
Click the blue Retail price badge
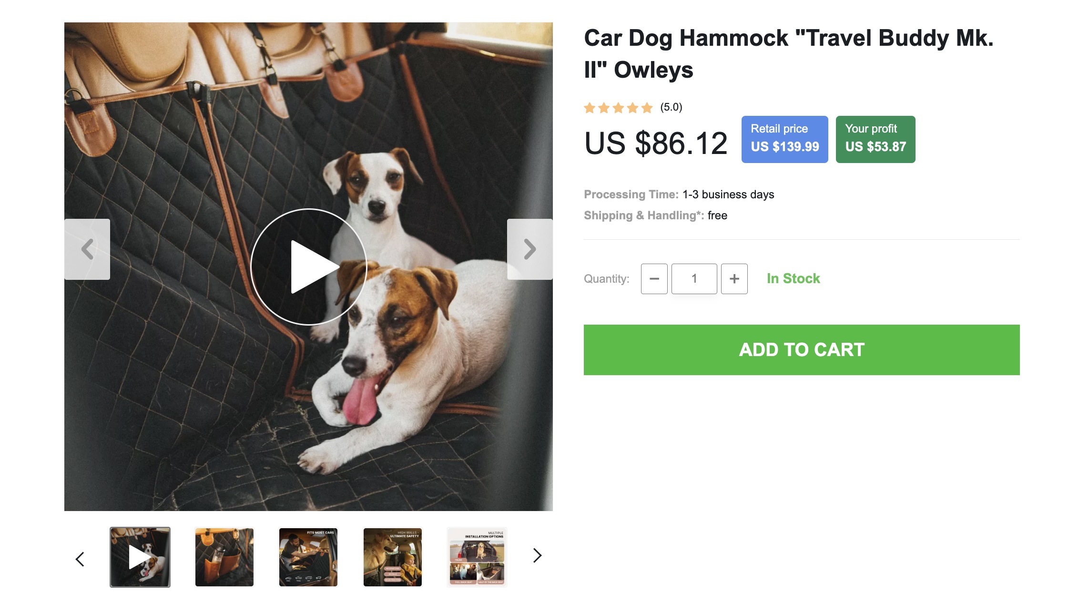784,139
